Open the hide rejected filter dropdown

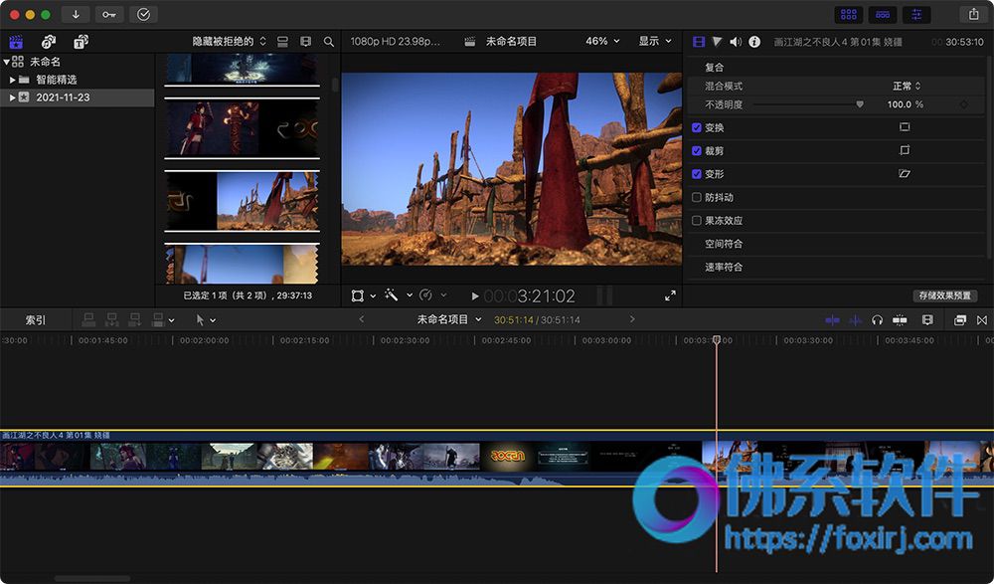229,41
